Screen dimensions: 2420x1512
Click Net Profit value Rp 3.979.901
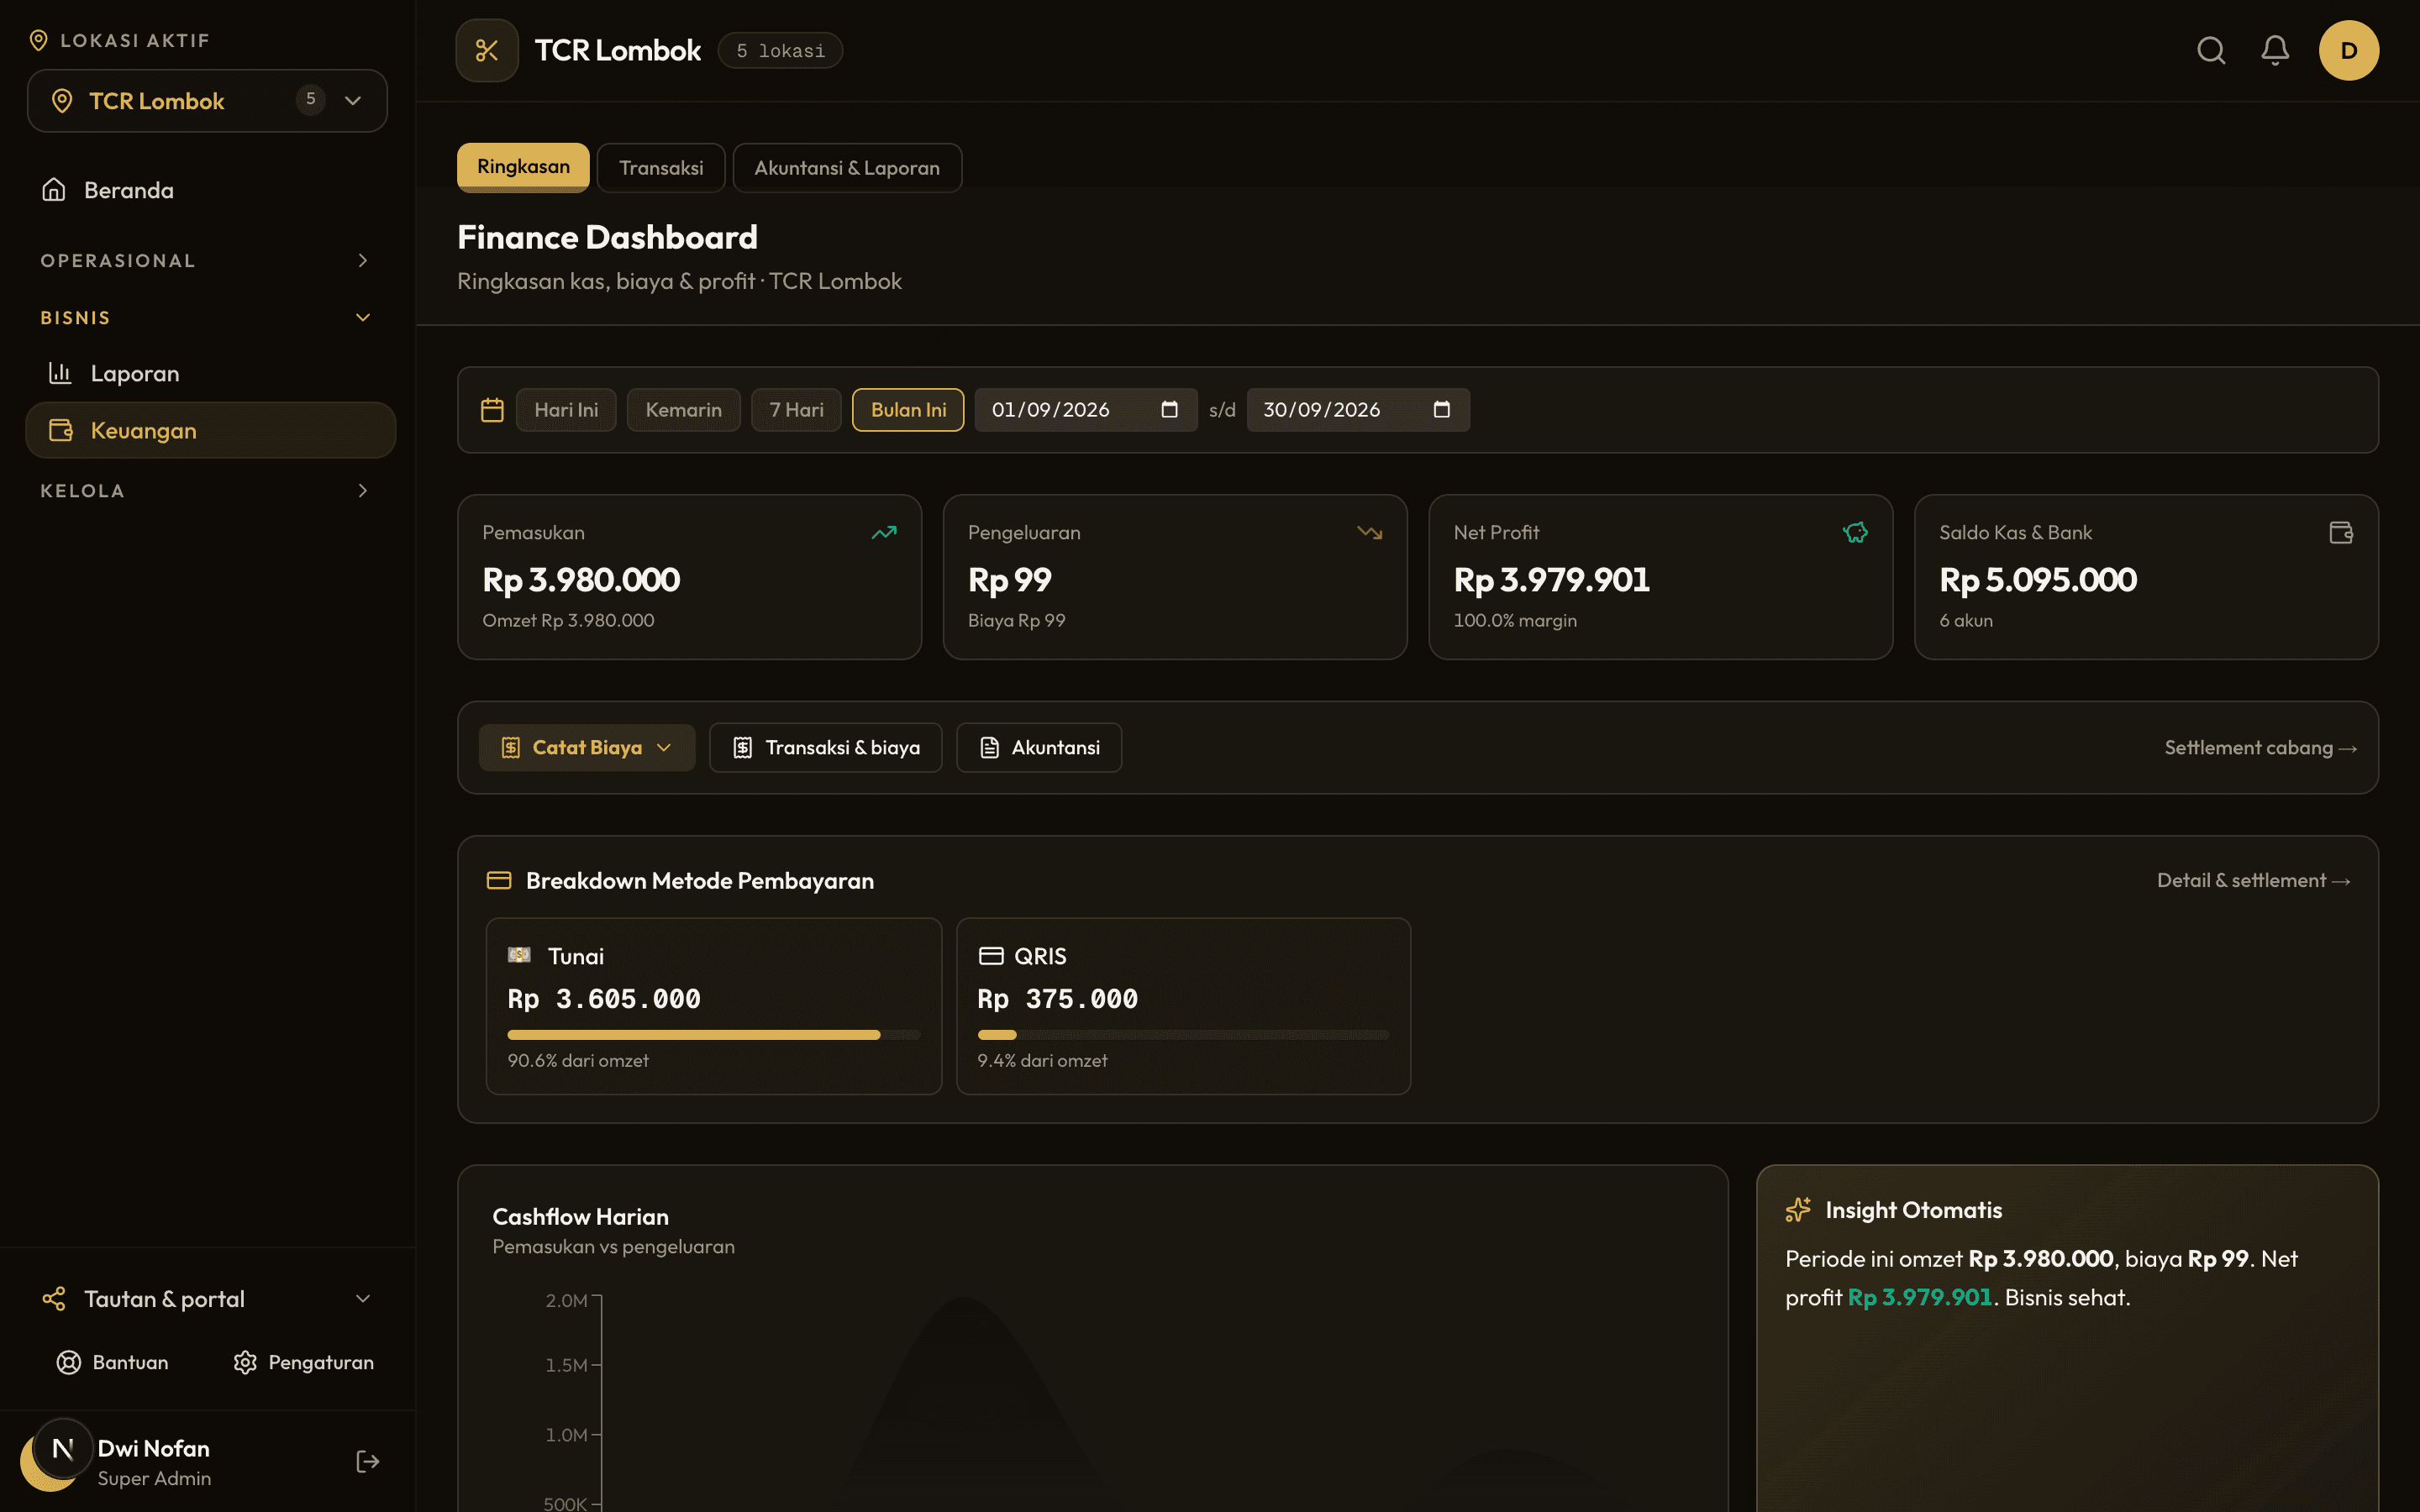[x=1552, y=580]
